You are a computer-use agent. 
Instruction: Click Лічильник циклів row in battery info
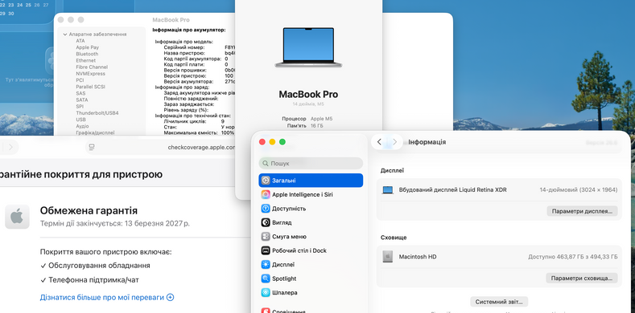pos(195,121)
